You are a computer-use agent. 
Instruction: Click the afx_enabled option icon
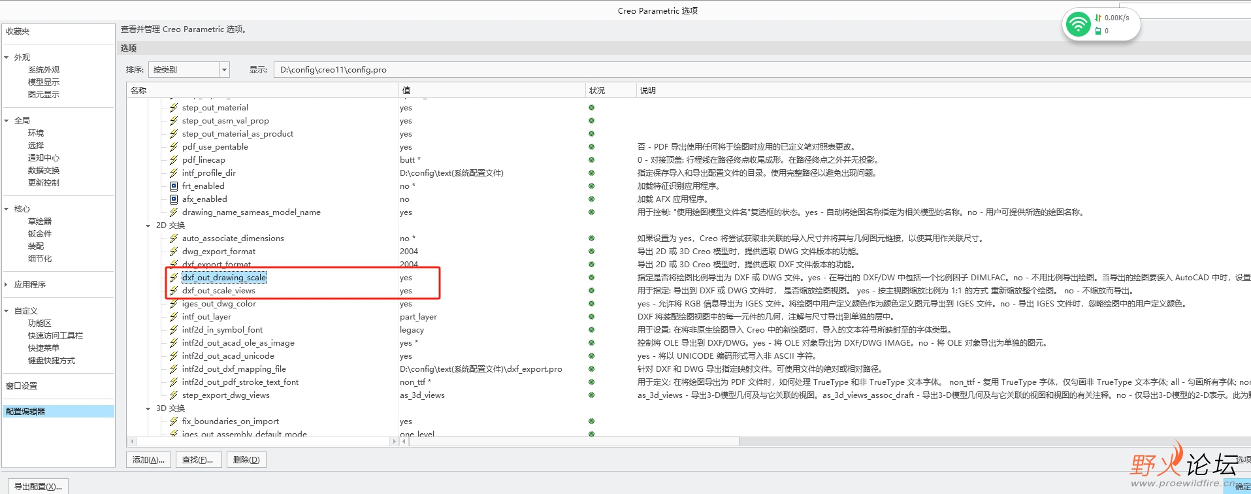pyautogui.click(x=174, y=199)
